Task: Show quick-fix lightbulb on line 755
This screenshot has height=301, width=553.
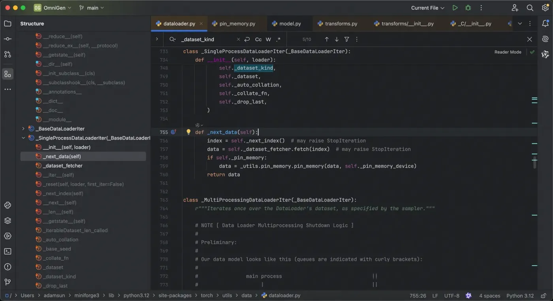Action: coord(188,132)
